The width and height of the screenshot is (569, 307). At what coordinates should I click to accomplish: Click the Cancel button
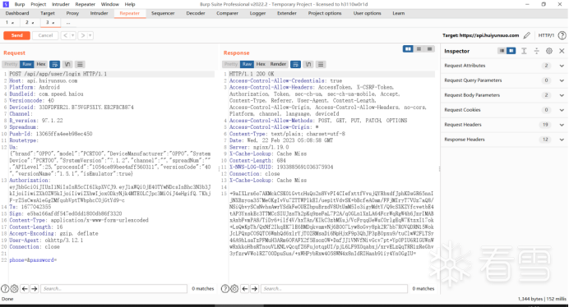click(45, 35)
